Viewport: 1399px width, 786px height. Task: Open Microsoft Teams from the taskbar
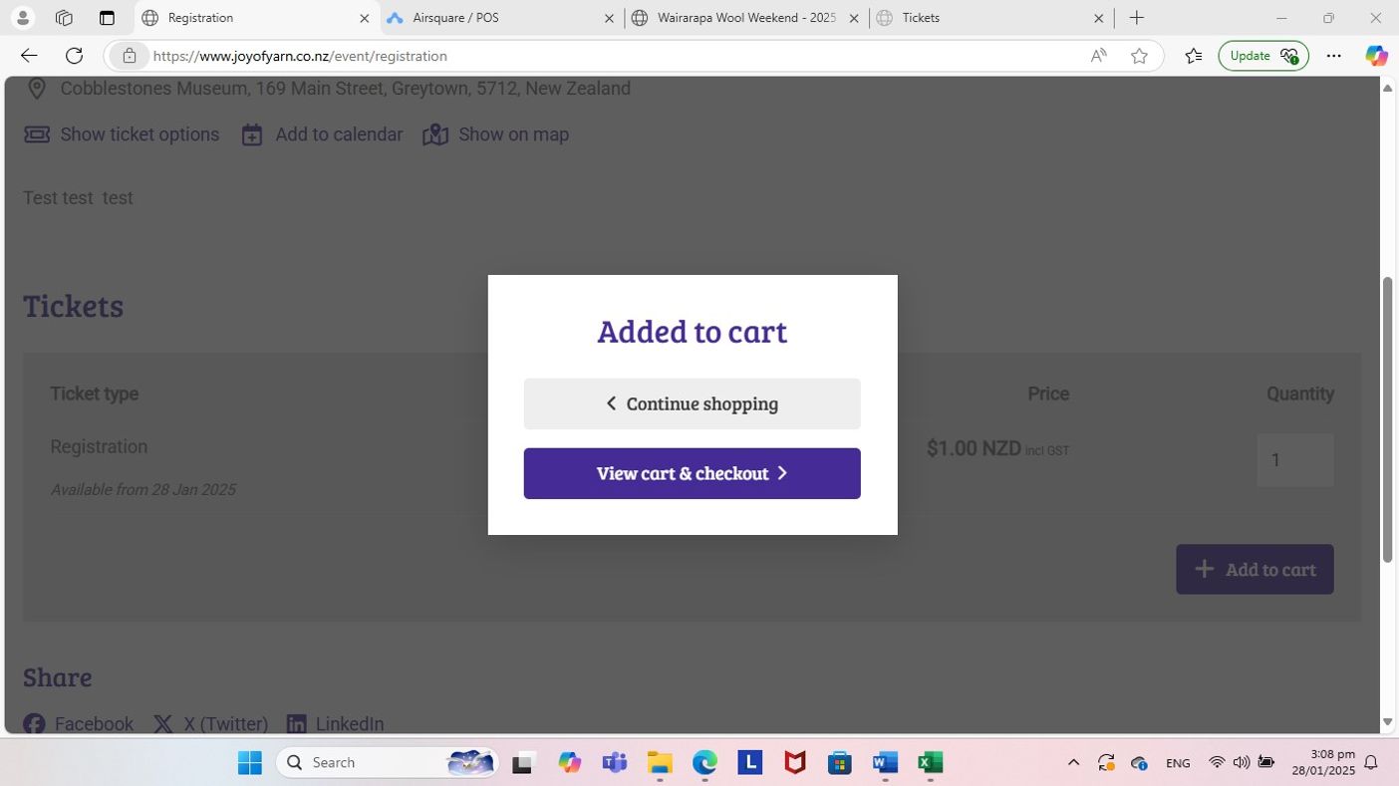pyautogui.click(x=614, y=763)
